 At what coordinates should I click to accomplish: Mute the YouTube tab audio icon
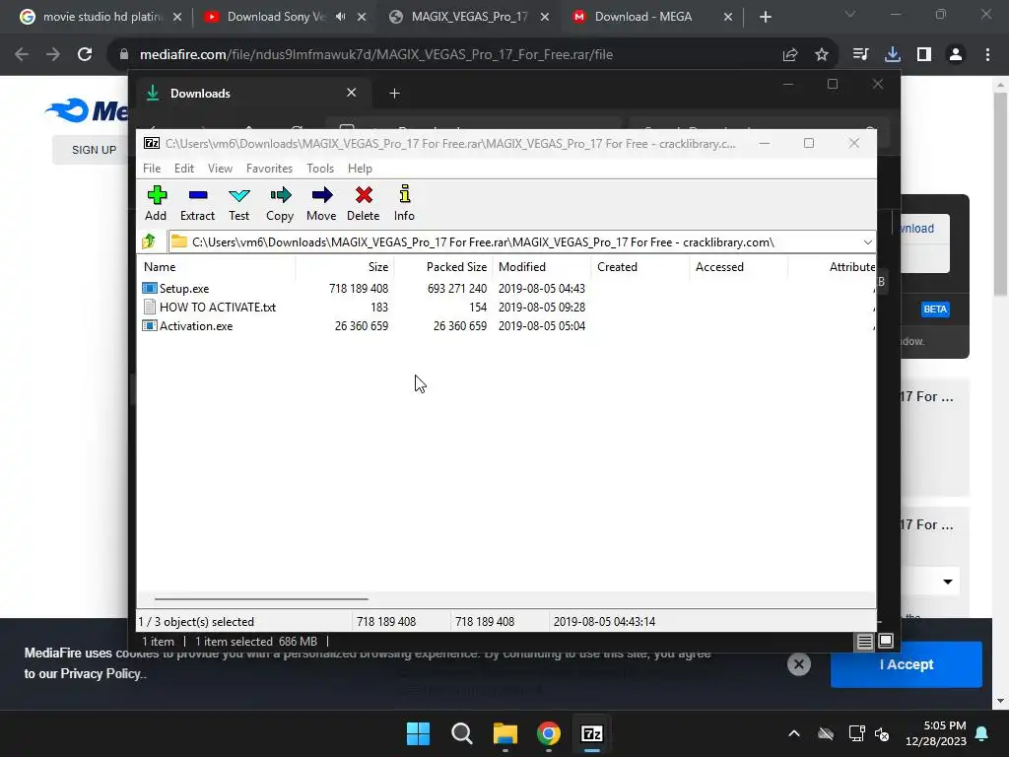340,17
